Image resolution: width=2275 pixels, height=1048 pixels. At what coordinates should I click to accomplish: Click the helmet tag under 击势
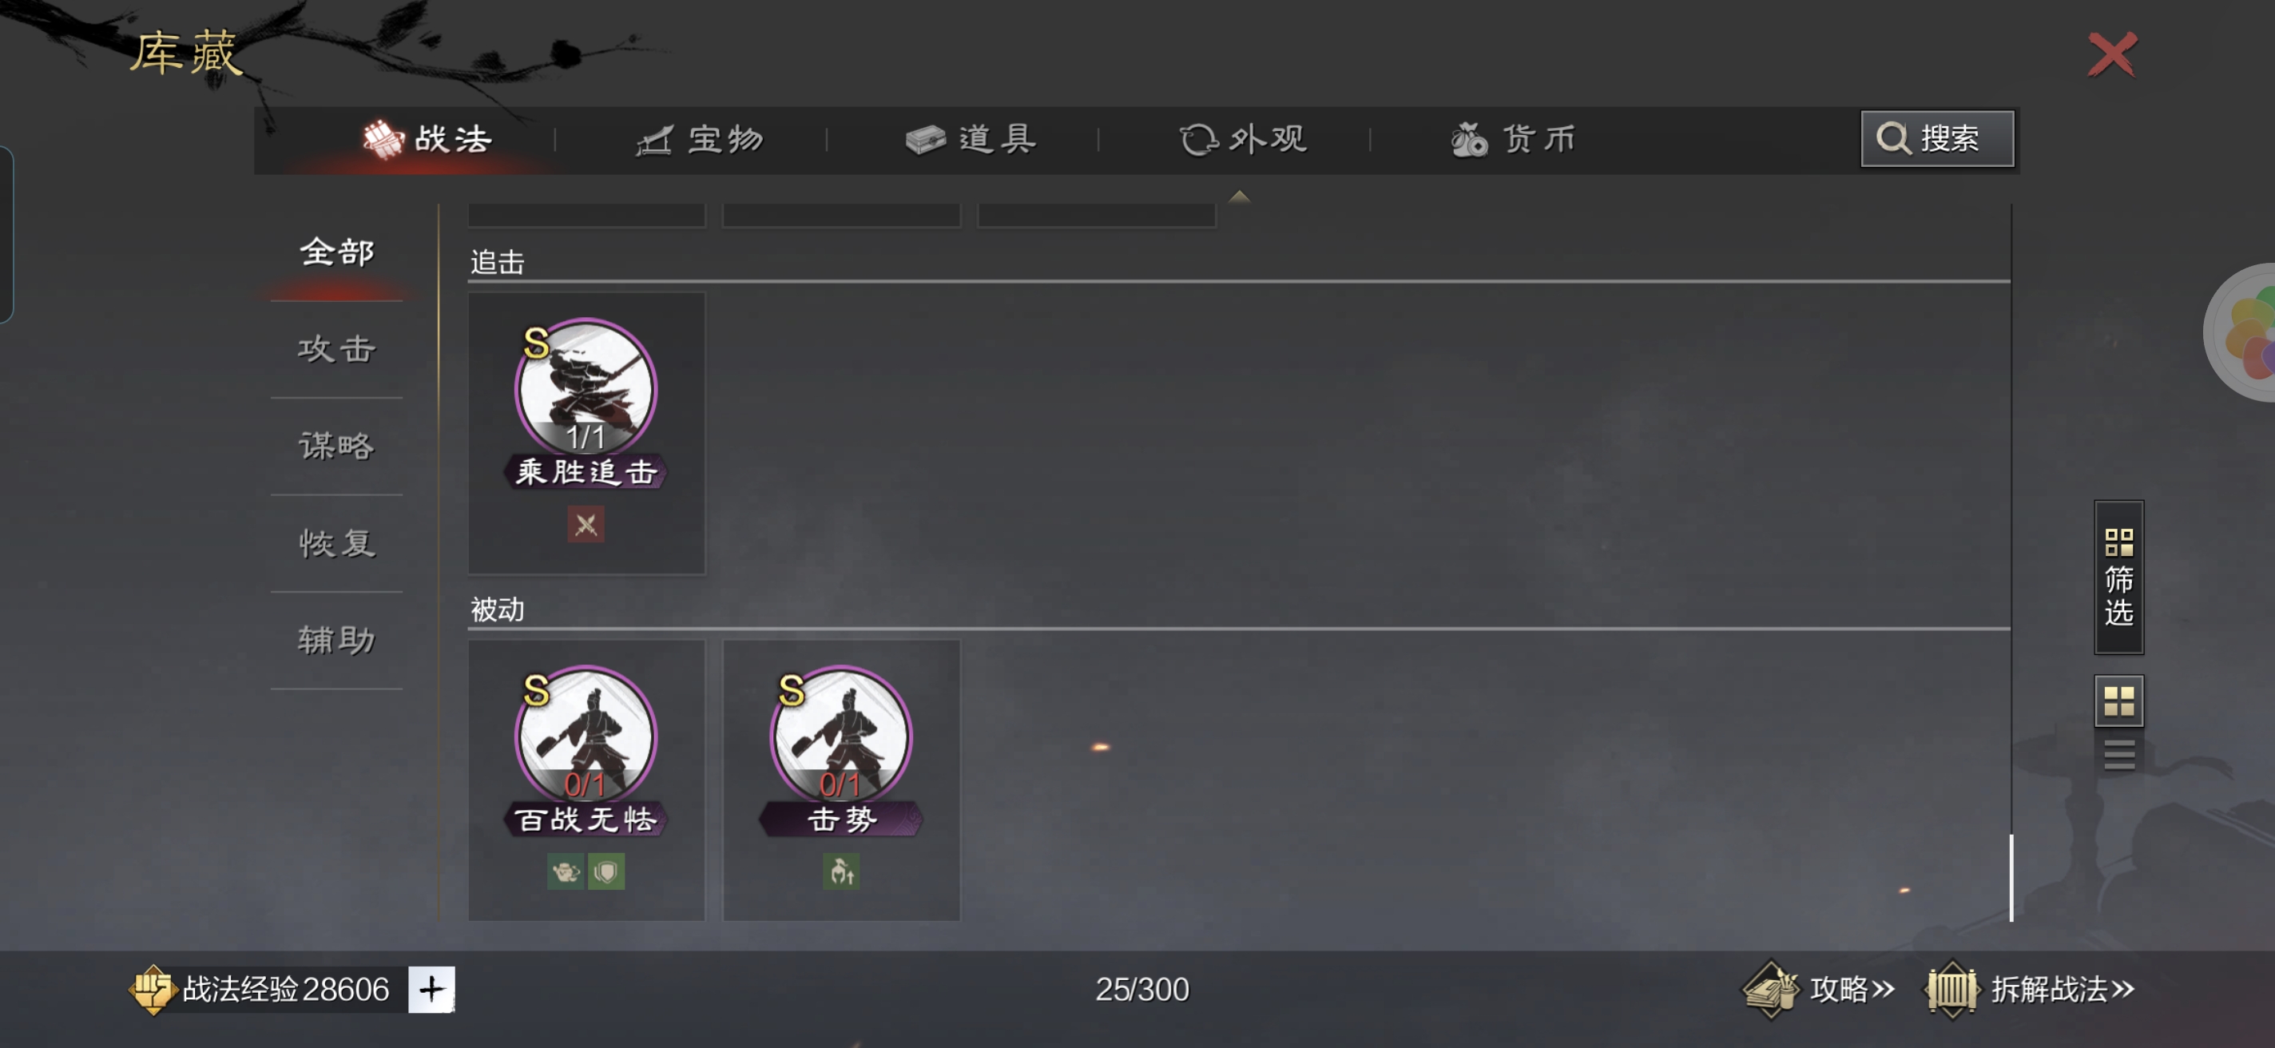(841, 871)
